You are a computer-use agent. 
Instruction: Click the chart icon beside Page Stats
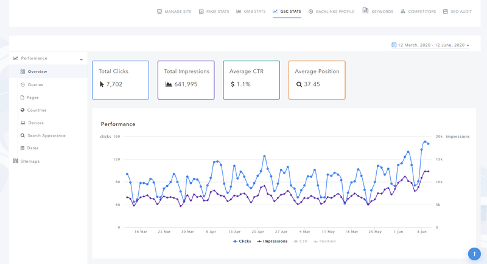(201, 12)
